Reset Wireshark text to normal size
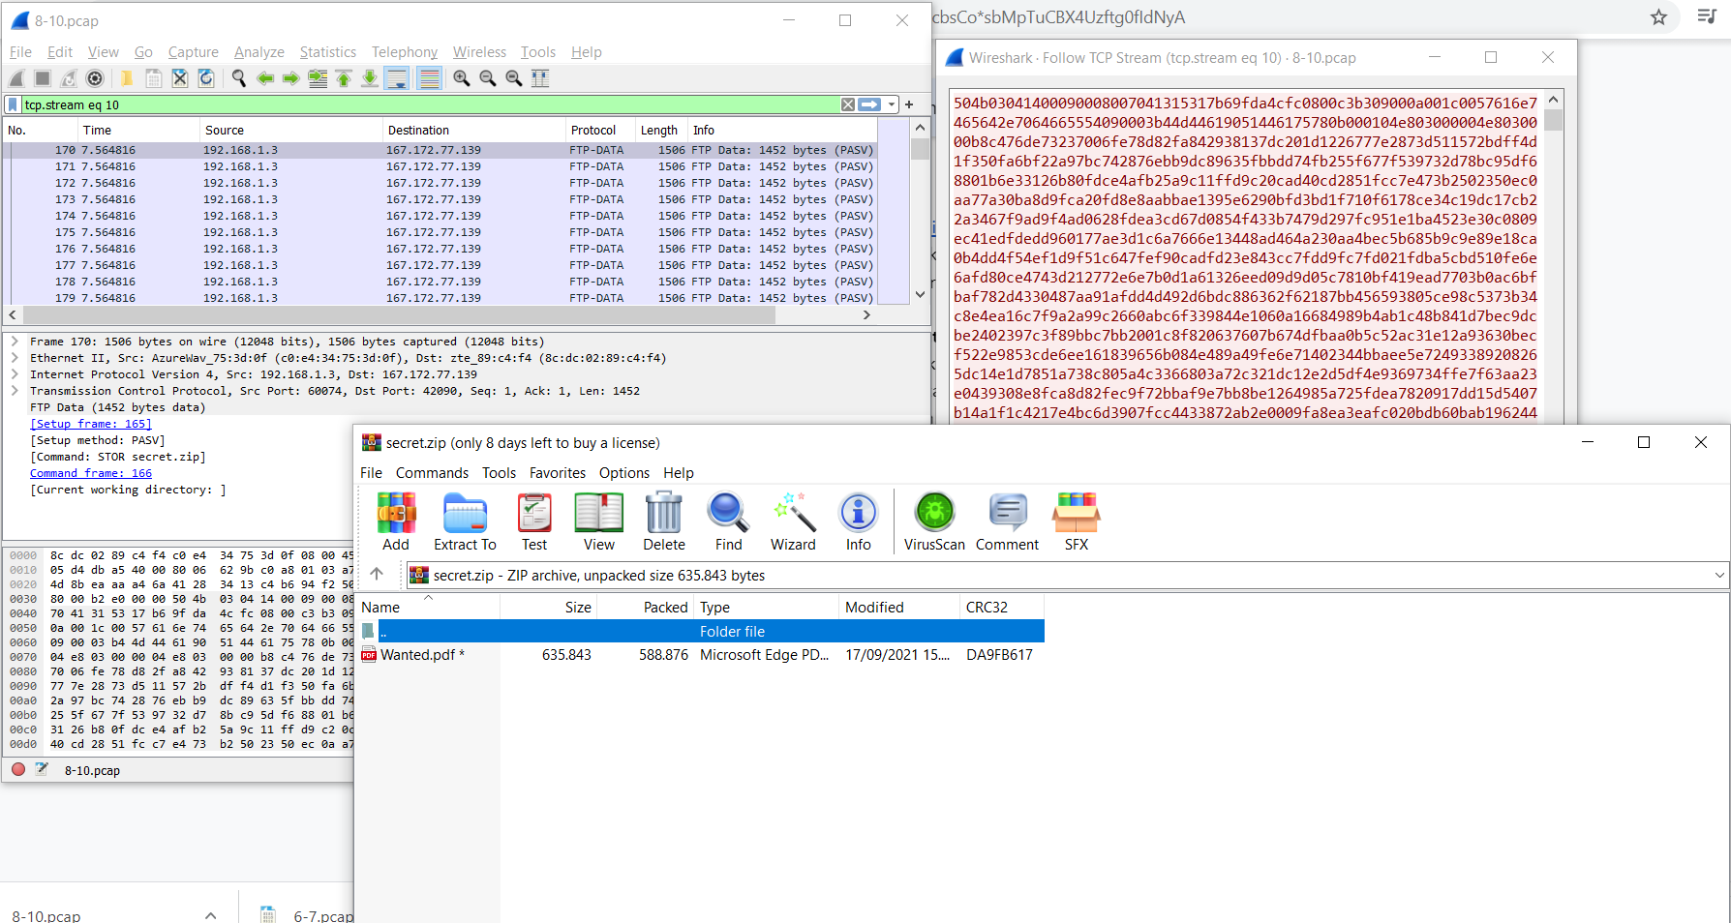 tap(514, 78)
